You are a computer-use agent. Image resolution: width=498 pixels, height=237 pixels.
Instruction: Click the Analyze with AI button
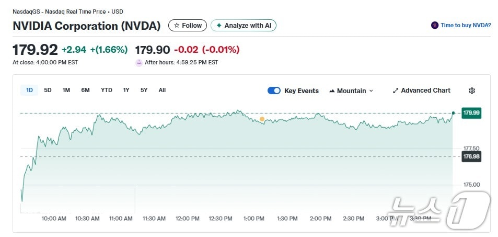244,25
